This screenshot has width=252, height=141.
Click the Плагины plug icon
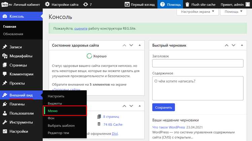pos(5,104)
